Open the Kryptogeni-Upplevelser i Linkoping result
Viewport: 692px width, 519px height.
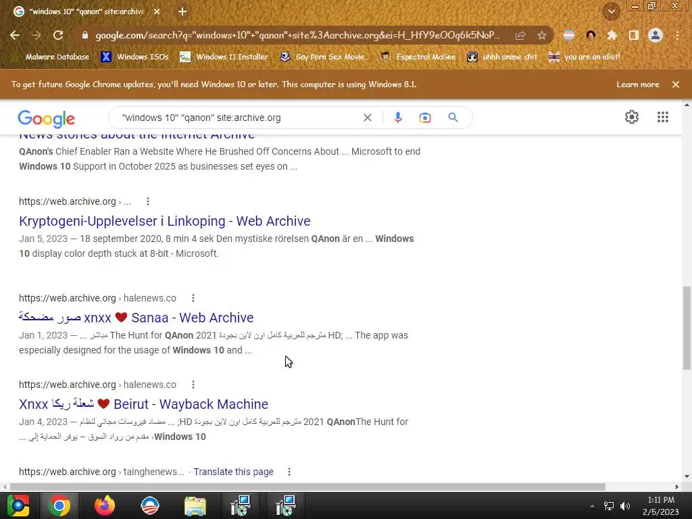(165, 221)
